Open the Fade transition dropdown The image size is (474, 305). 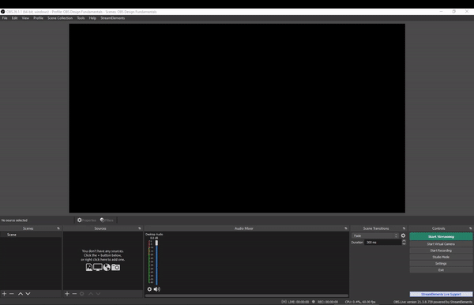pyautogui.click(x=374, y=235)
